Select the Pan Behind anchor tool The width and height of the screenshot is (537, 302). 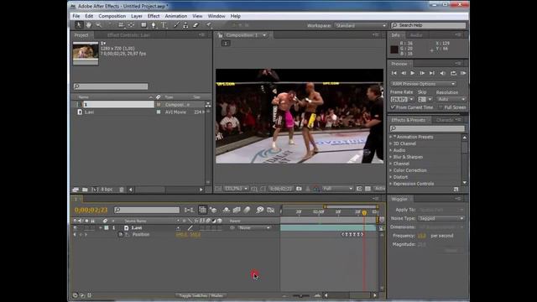tap(131, 25)
